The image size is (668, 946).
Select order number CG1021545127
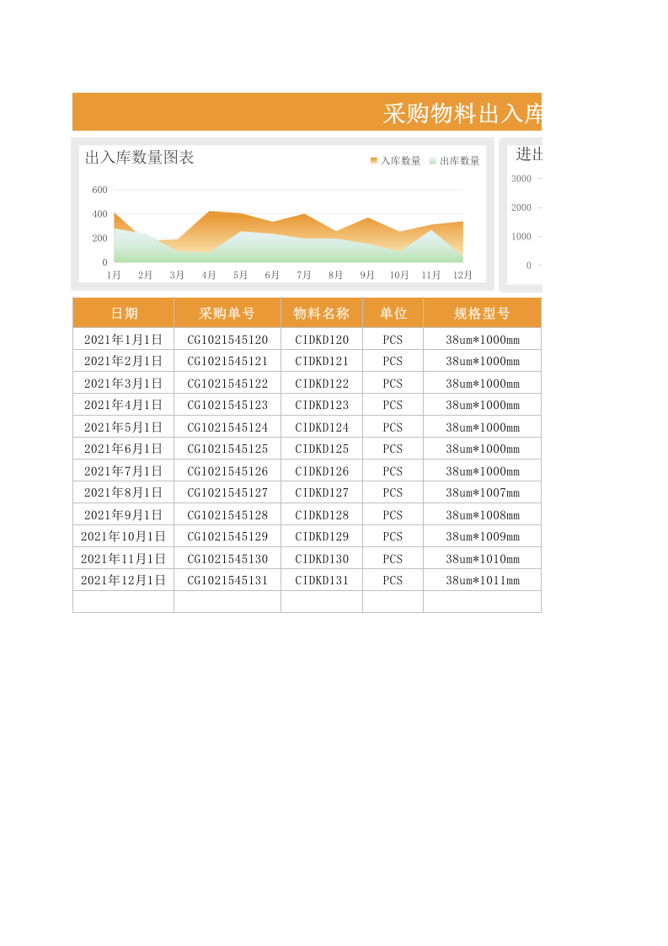tap(227, 492)
